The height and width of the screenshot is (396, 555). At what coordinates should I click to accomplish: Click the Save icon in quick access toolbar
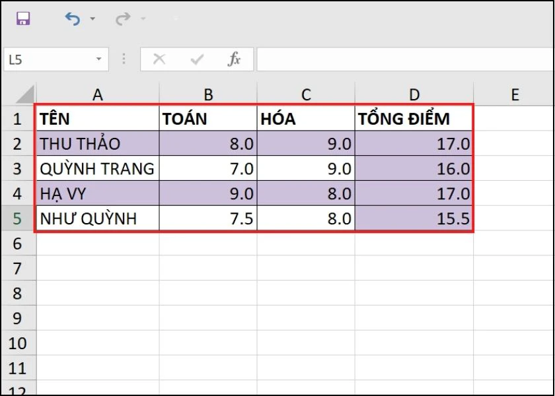pos(23,19)
